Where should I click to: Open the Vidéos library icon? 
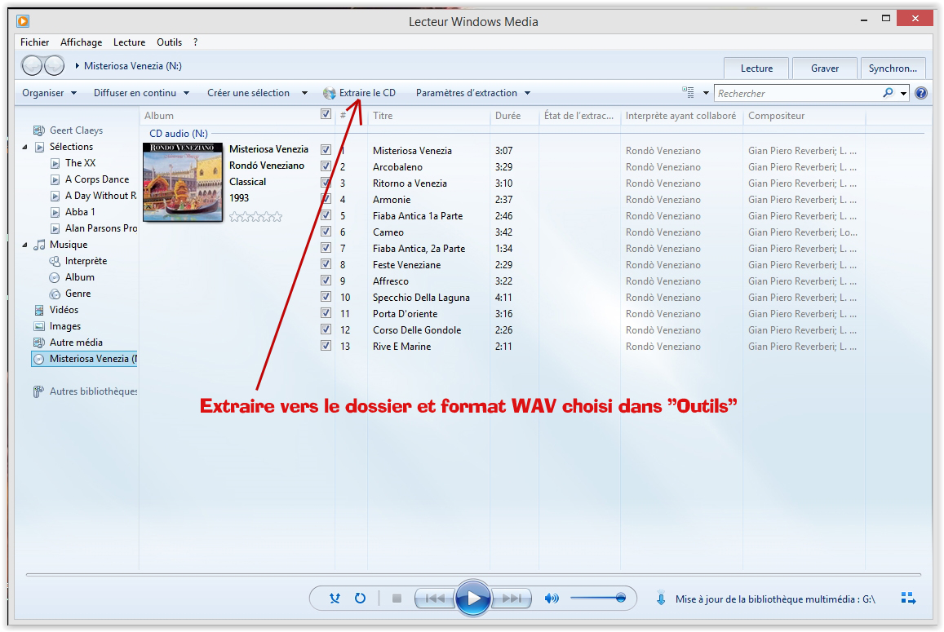[x=39, y=309]
